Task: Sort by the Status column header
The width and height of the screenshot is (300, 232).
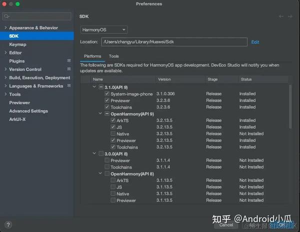Action: [263, 79]
